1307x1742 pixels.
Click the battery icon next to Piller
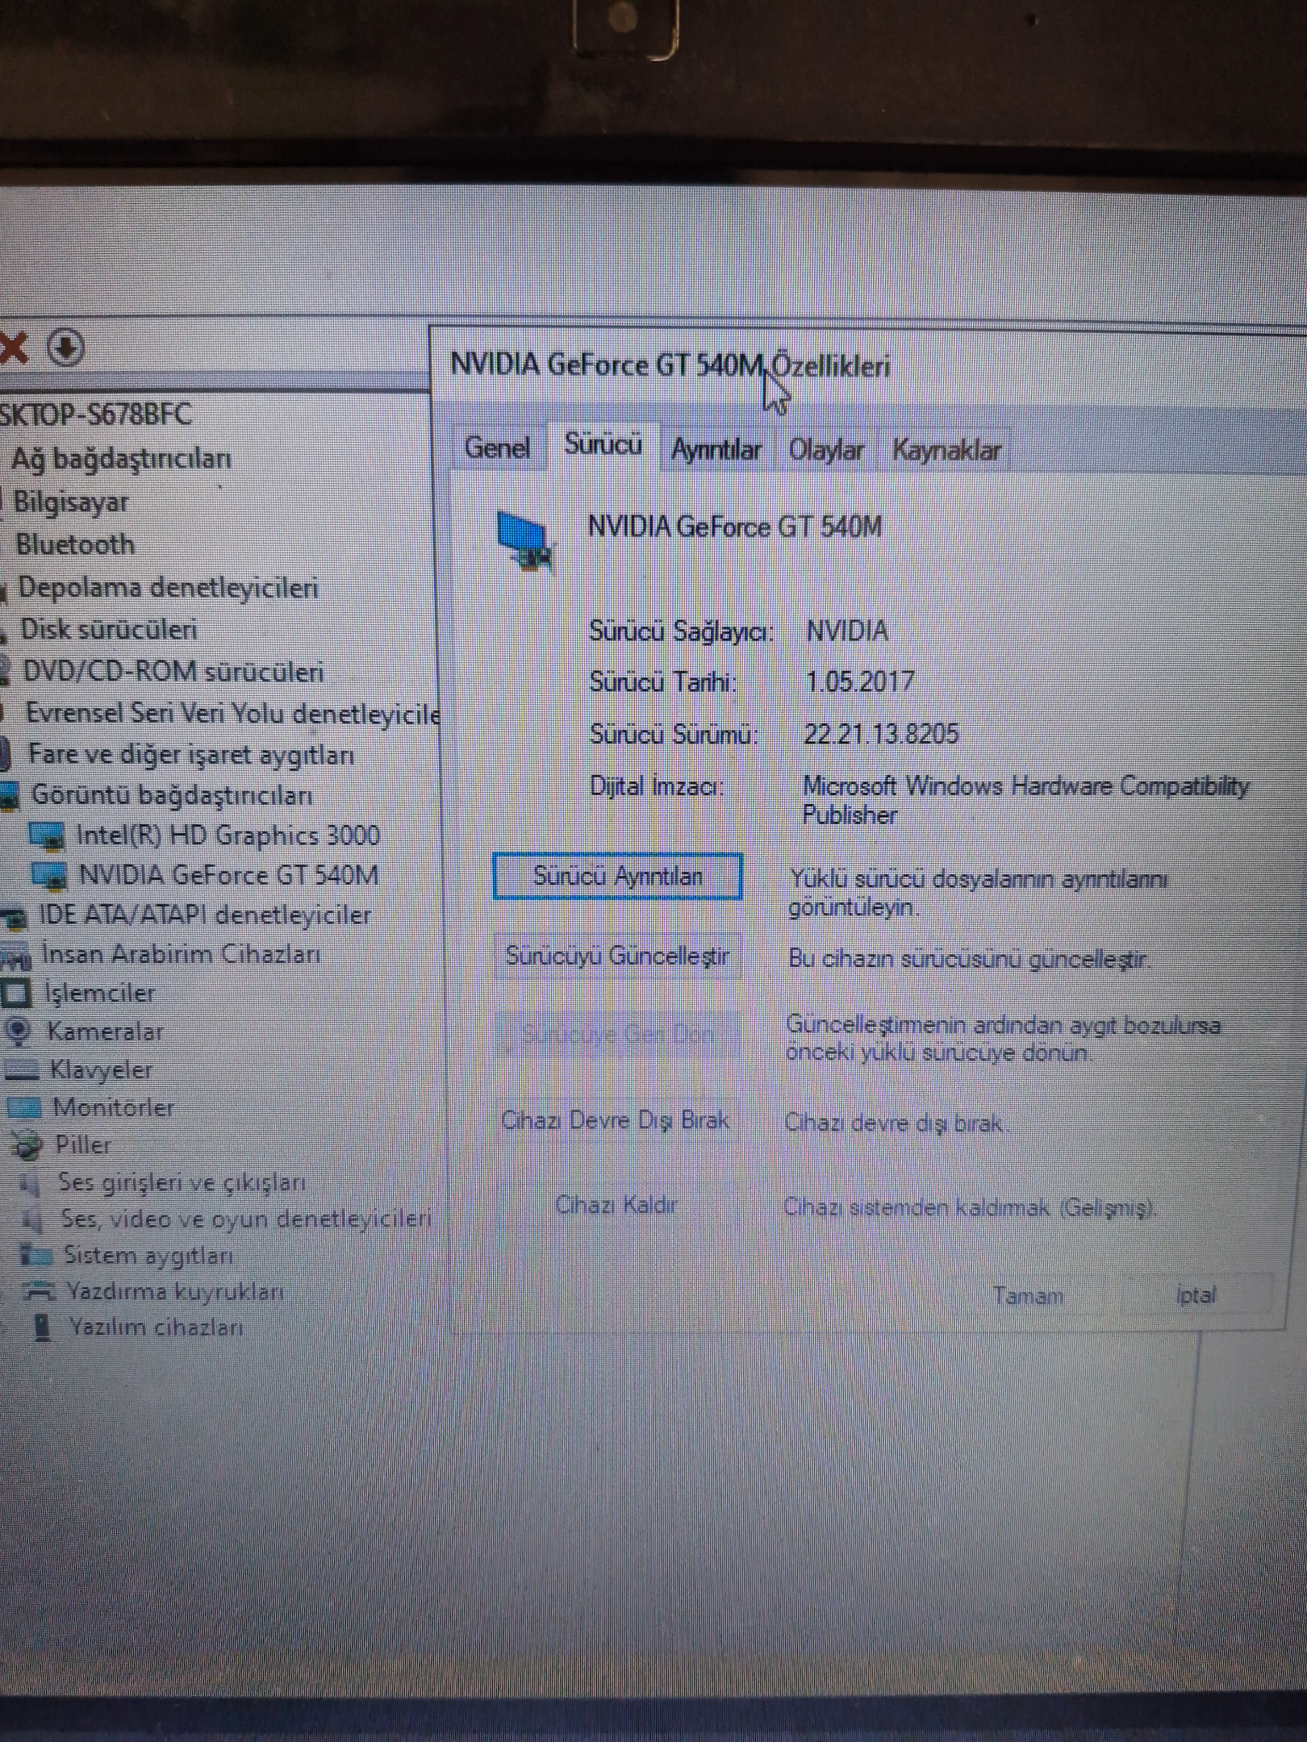tap(27, 1145)
